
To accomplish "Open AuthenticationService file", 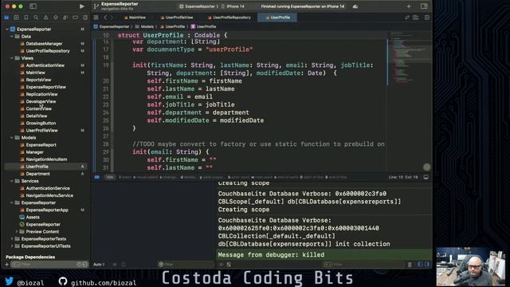I will (48, 188).
